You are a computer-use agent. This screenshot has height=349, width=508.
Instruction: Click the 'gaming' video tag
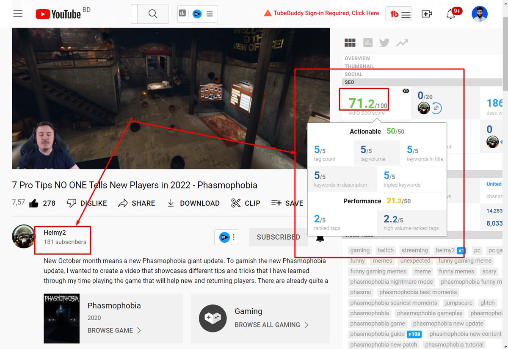click(x=360, y=250)
